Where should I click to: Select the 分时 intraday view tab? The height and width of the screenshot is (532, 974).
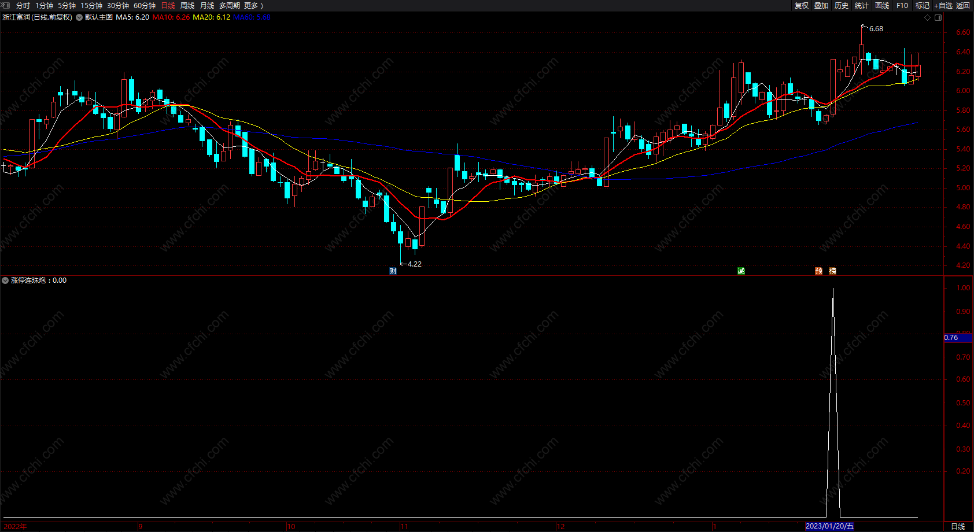pos(23,5)
